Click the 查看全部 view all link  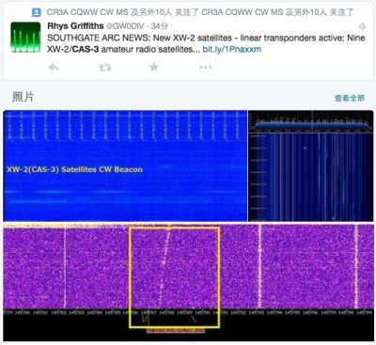350,98
